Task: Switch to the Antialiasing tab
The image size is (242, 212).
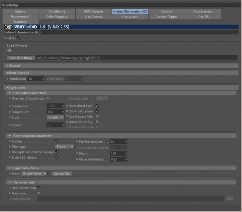Action: (57, 11)
